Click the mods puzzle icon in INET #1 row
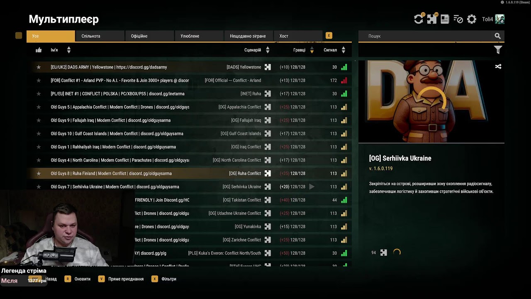 click(268, 94)
